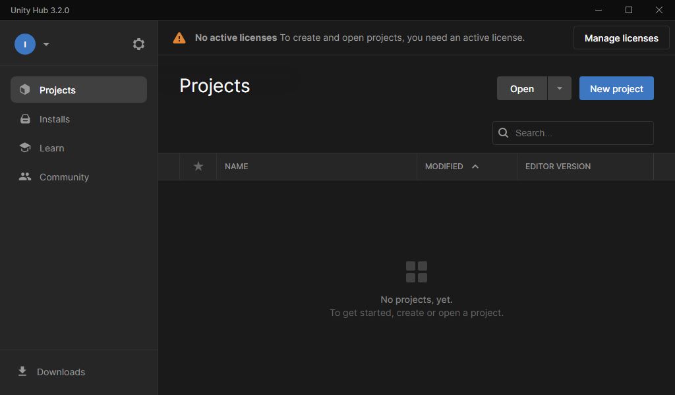675x395 pixels.
Task: Click the Open button
Action: click(522, 88)
